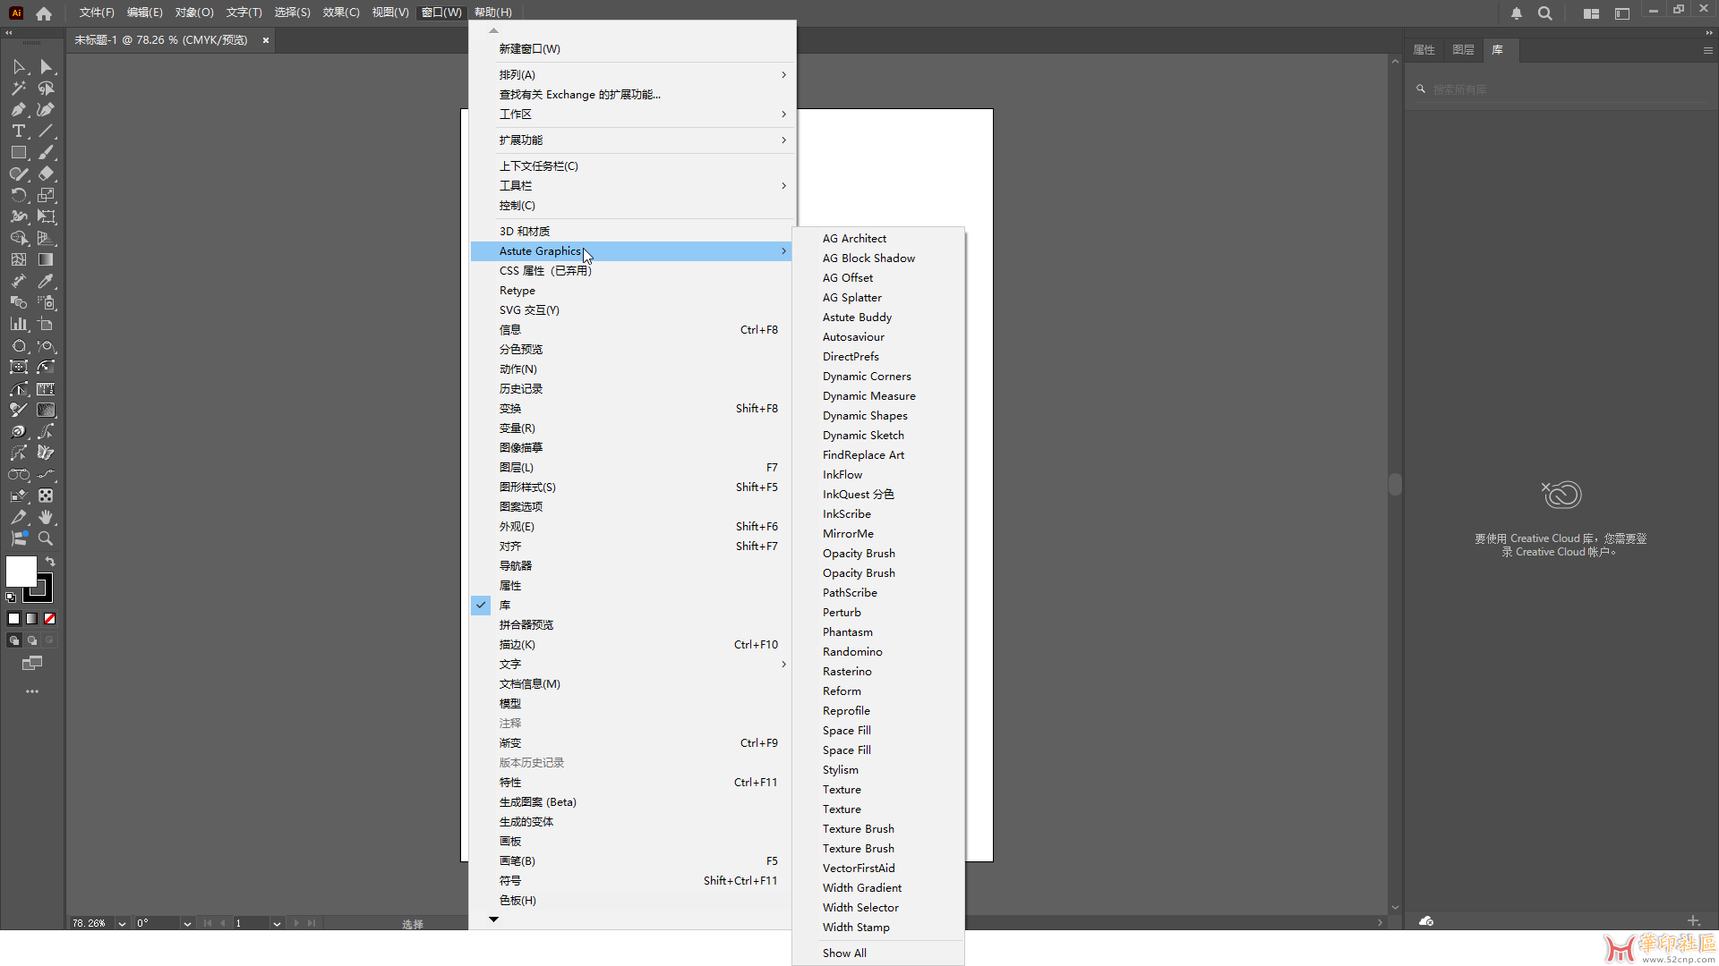Image resolution: width=1719 pixels, height=966 pixels.
Task: Select the Line Segment tool
Action: 46,131
